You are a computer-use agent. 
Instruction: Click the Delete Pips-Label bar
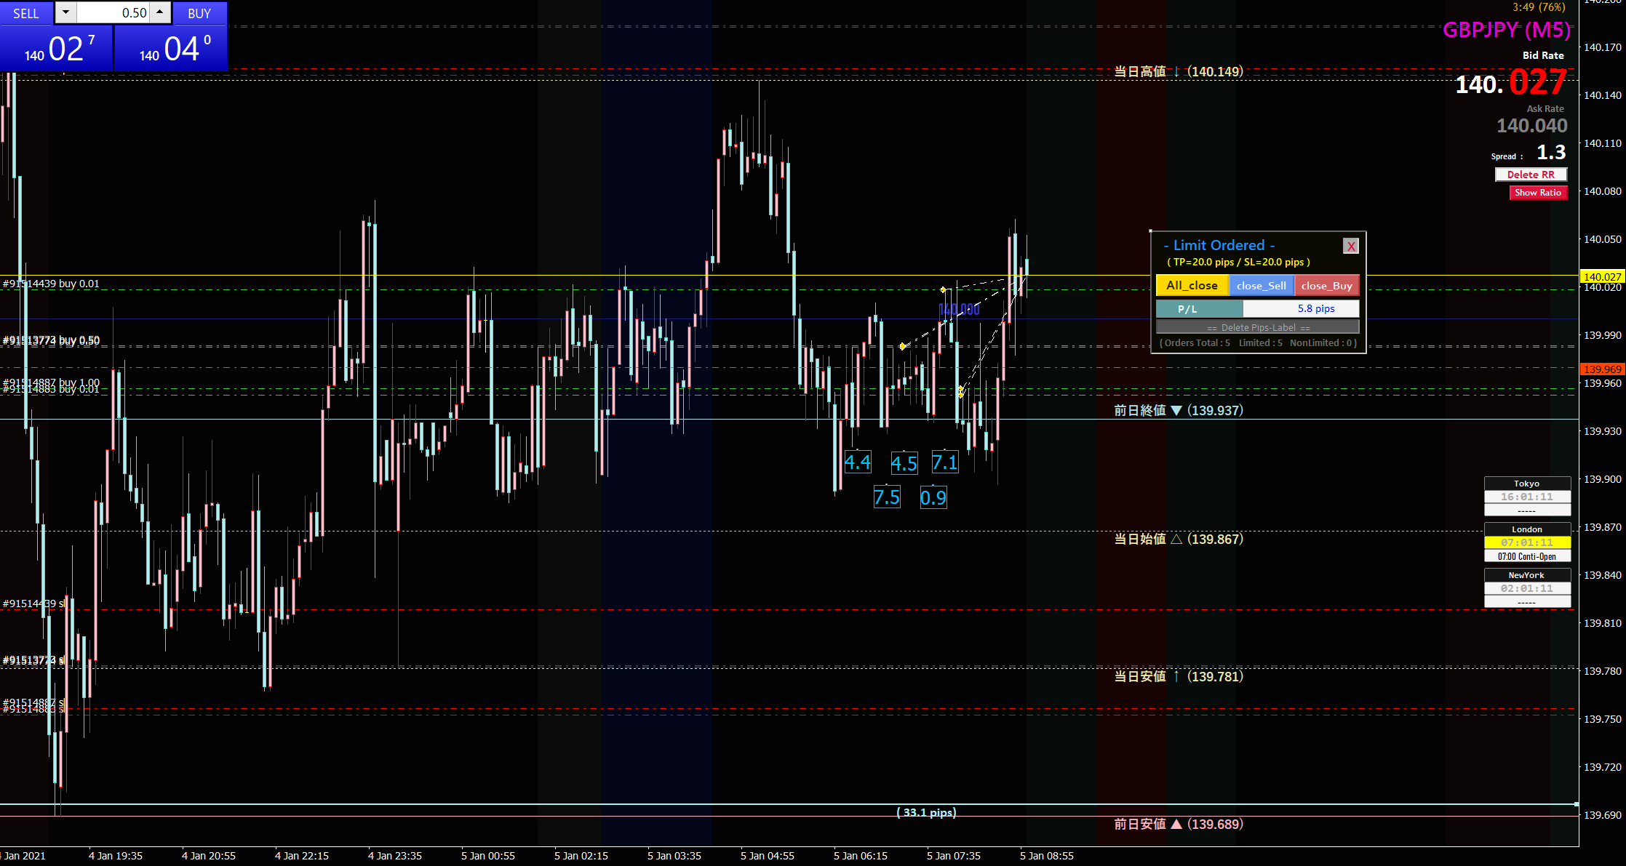click(1258, 328)
